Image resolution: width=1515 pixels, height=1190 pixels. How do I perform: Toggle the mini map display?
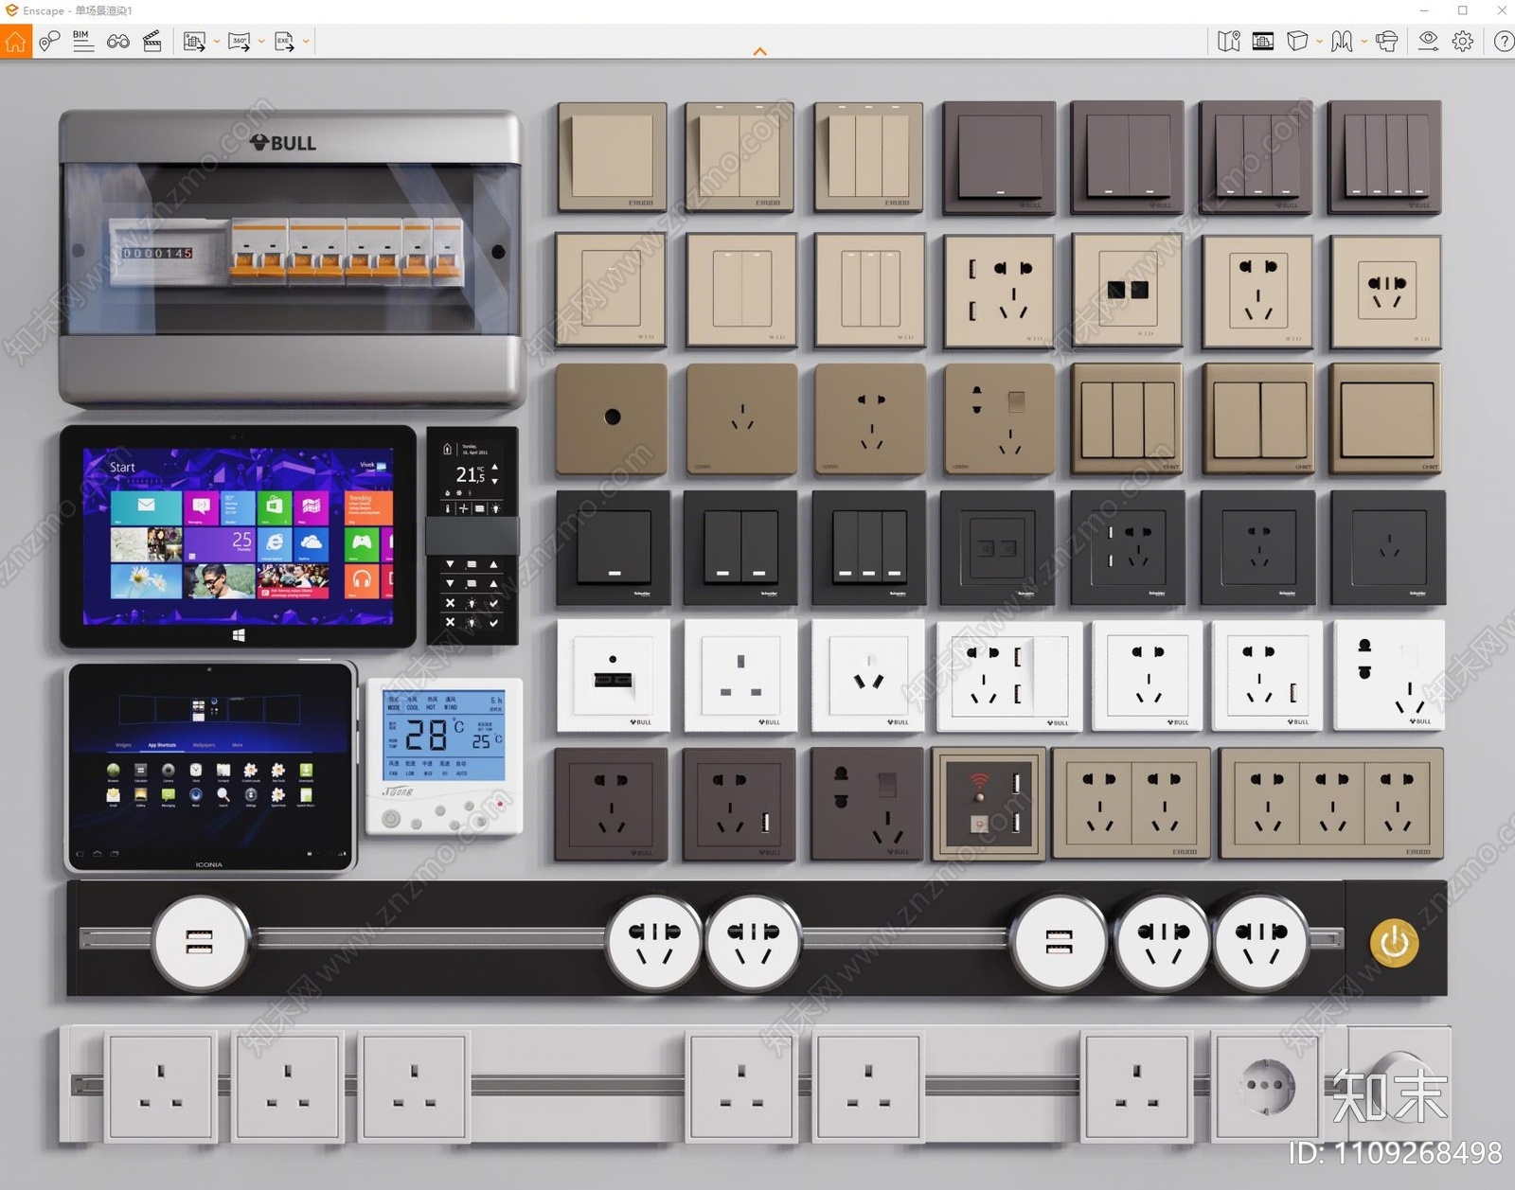coord(1229,42)
